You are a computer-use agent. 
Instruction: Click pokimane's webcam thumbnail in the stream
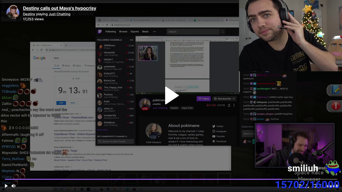(x=148, y=53)
